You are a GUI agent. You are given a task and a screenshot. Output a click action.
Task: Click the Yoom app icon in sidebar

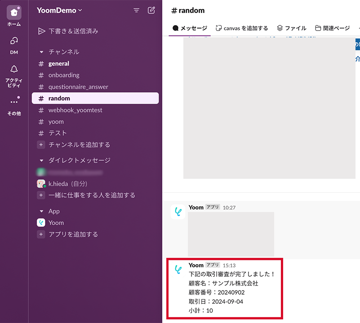41,223
